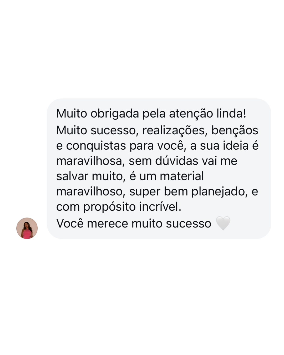The image size is (284, 355).
Task: Open the sender's profile picture avatar
Action: point(27,228)
